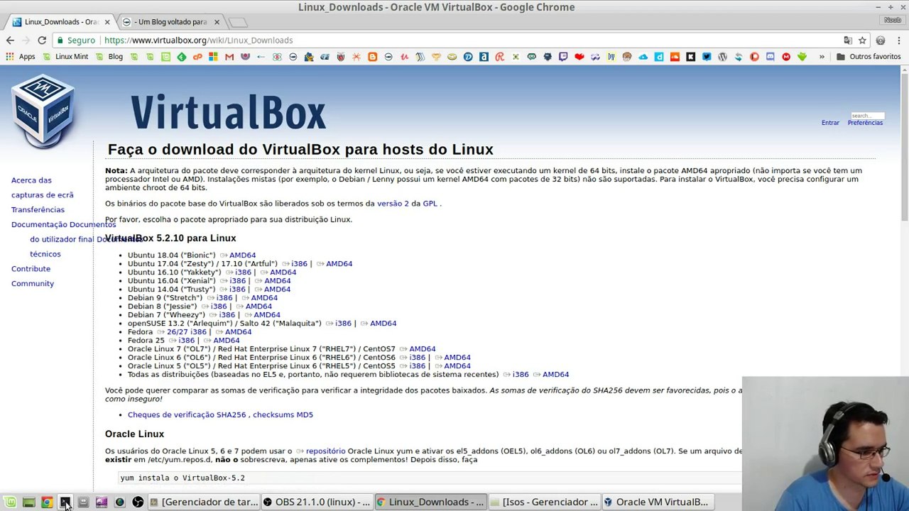Download Fedora 25 AMD64 package
Viewport: 909px width, 511px height.
[x=227, y=341]
